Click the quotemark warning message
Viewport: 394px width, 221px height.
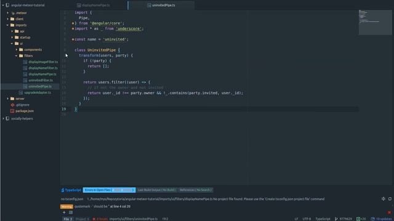[102, 206]
